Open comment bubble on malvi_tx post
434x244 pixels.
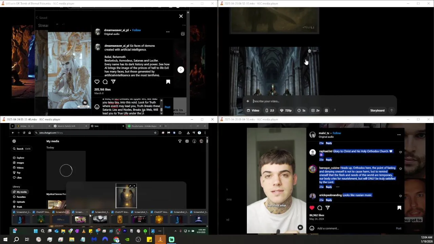coord(320,208)
